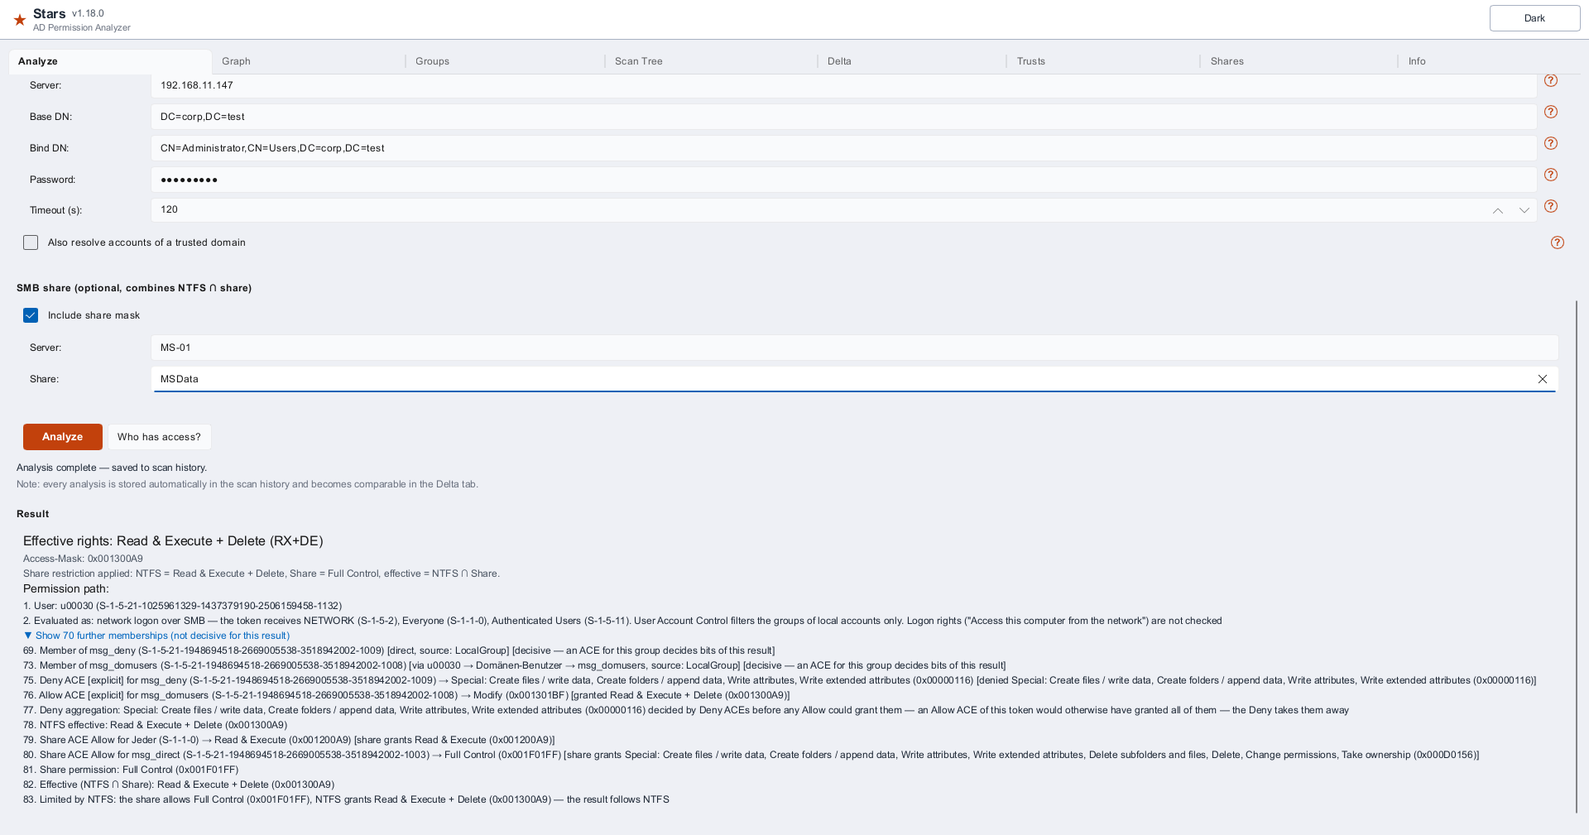Click help icon for trusted domain option
Image resolution: width=1589 pixels, height=835 pixels.
[1558, 242]
